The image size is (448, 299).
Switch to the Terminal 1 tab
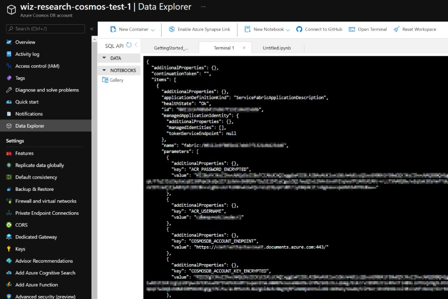[x=224, y=48]
